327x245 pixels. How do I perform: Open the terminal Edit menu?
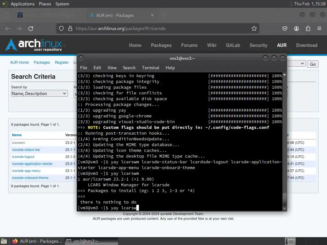97,68
